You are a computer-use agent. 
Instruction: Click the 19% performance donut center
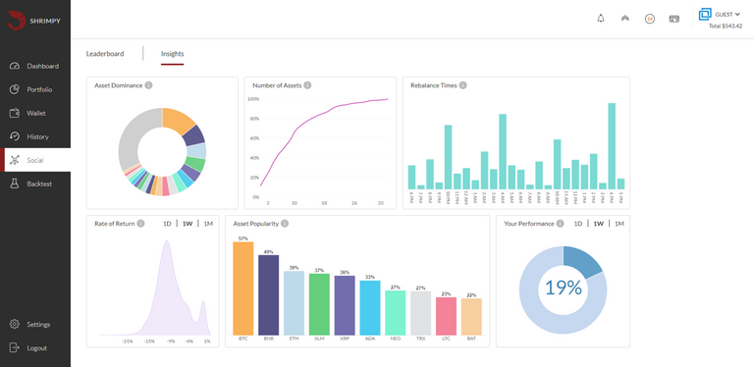(564, 288)
